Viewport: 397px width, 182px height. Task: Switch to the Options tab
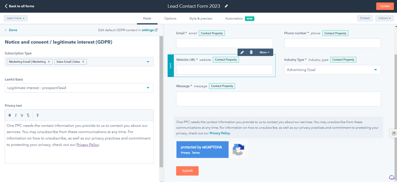[170, 18]
